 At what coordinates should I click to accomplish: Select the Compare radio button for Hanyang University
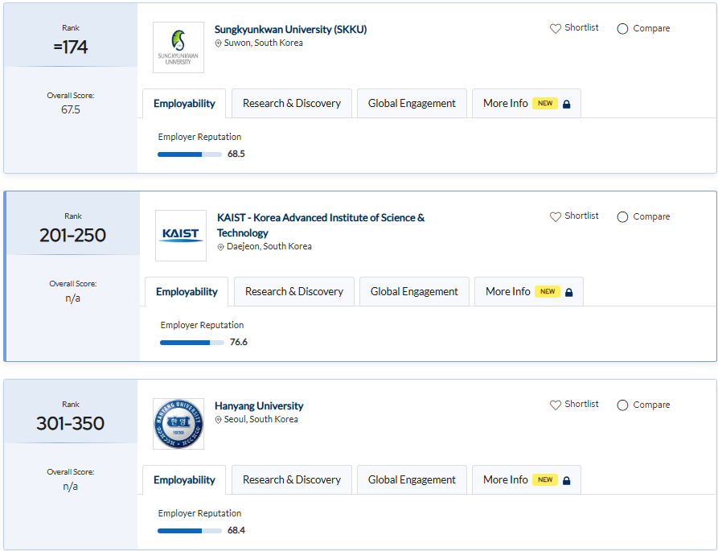point(622,405)
